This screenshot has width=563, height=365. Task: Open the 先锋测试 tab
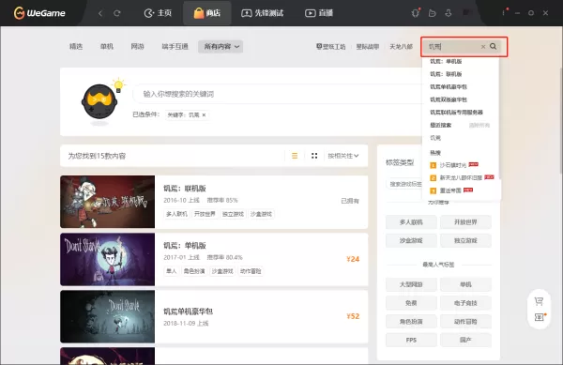click(x=263, y=13)
